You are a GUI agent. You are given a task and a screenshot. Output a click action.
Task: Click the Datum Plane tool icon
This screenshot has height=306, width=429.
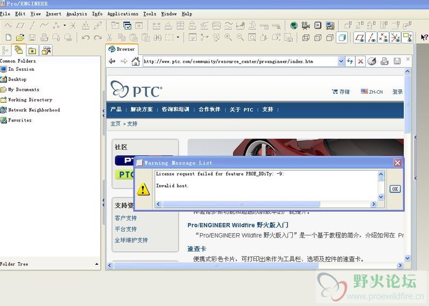(20, 26)
